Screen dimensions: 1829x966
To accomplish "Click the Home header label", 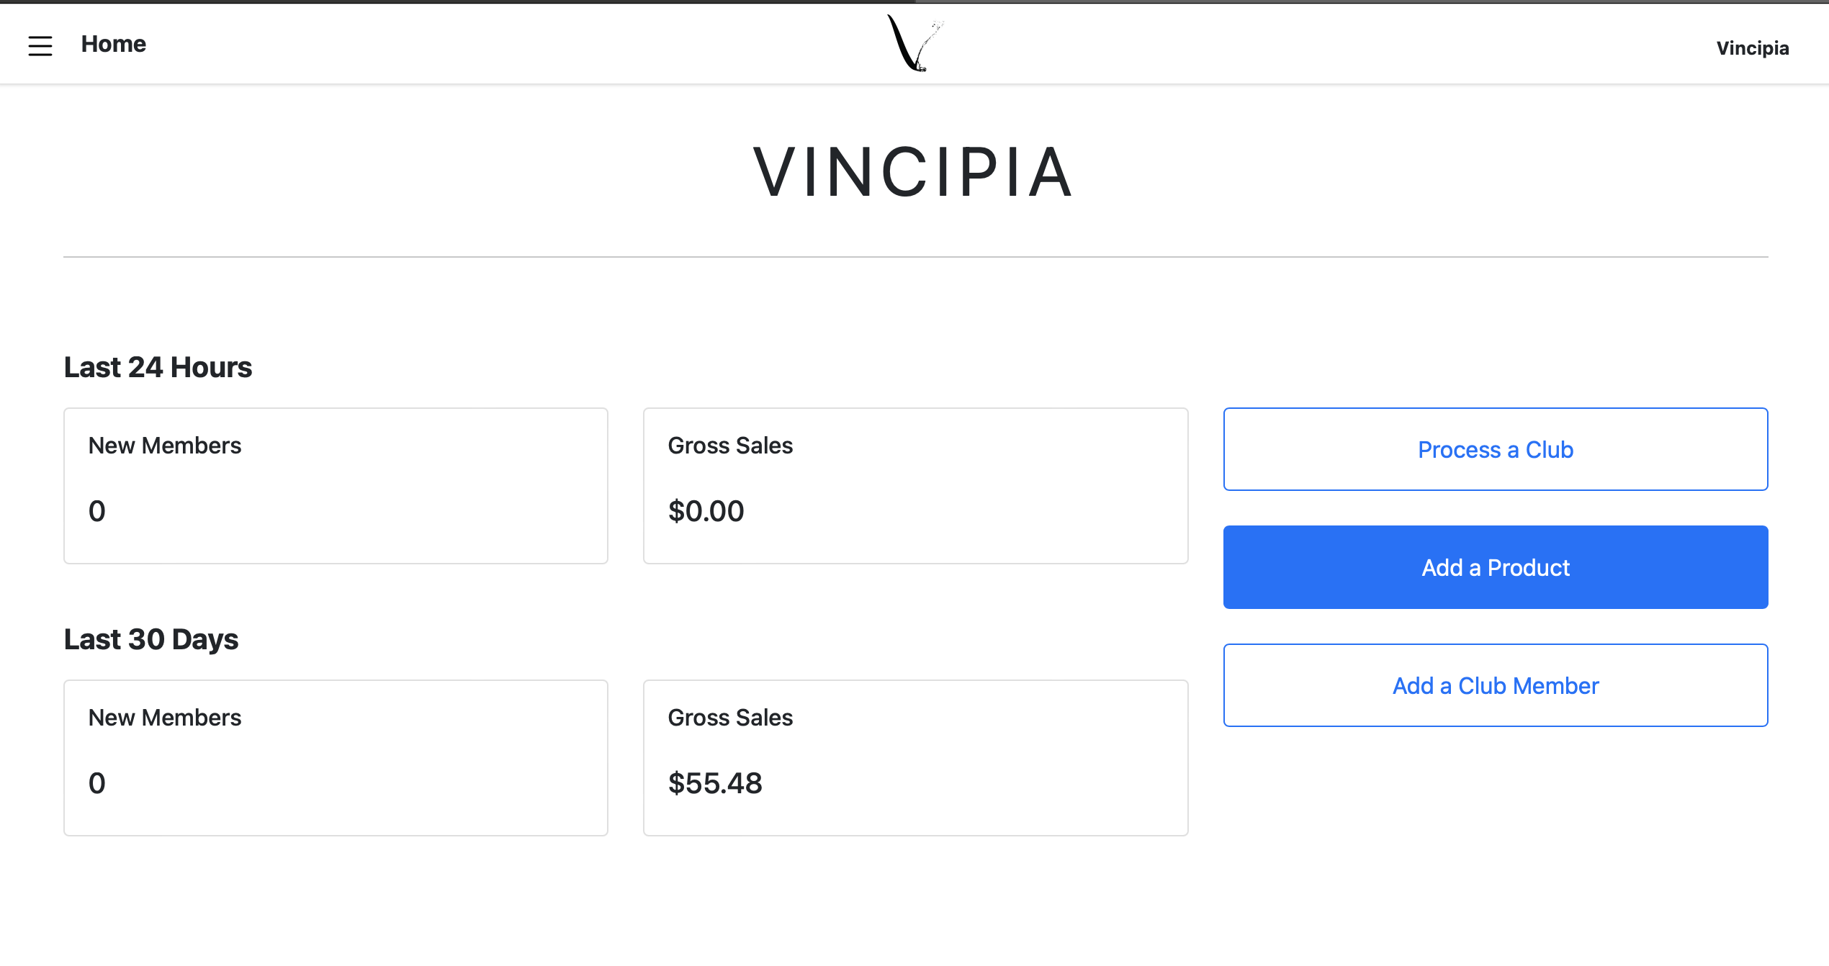I will (x=113, y=44).
